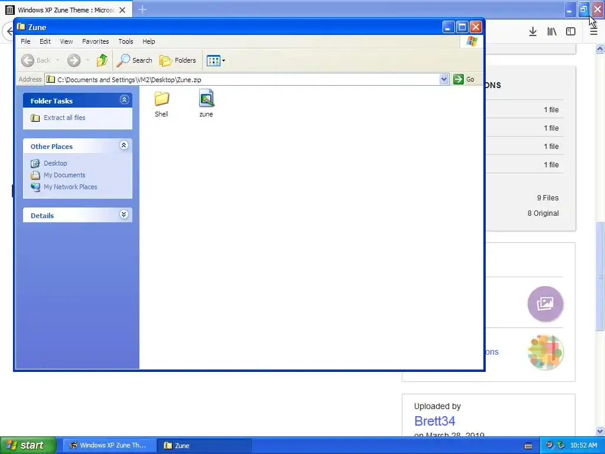This screenshot has width=605, height=454.
Task: Click Extract all files task
Action: (x=64, y=118)
